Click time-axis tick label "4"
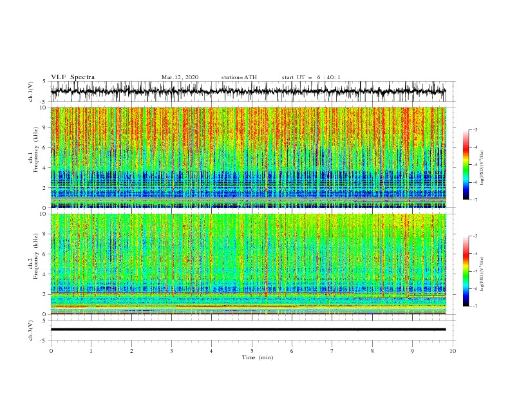The width and height of the screenshot is (510, 394). click(211, 351)
